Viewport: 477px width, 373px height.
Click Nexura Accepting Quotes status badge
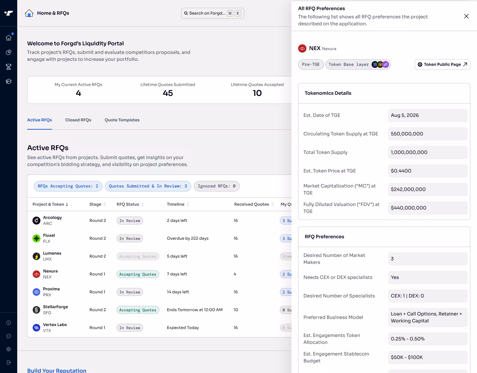click(x=138, y=274)
